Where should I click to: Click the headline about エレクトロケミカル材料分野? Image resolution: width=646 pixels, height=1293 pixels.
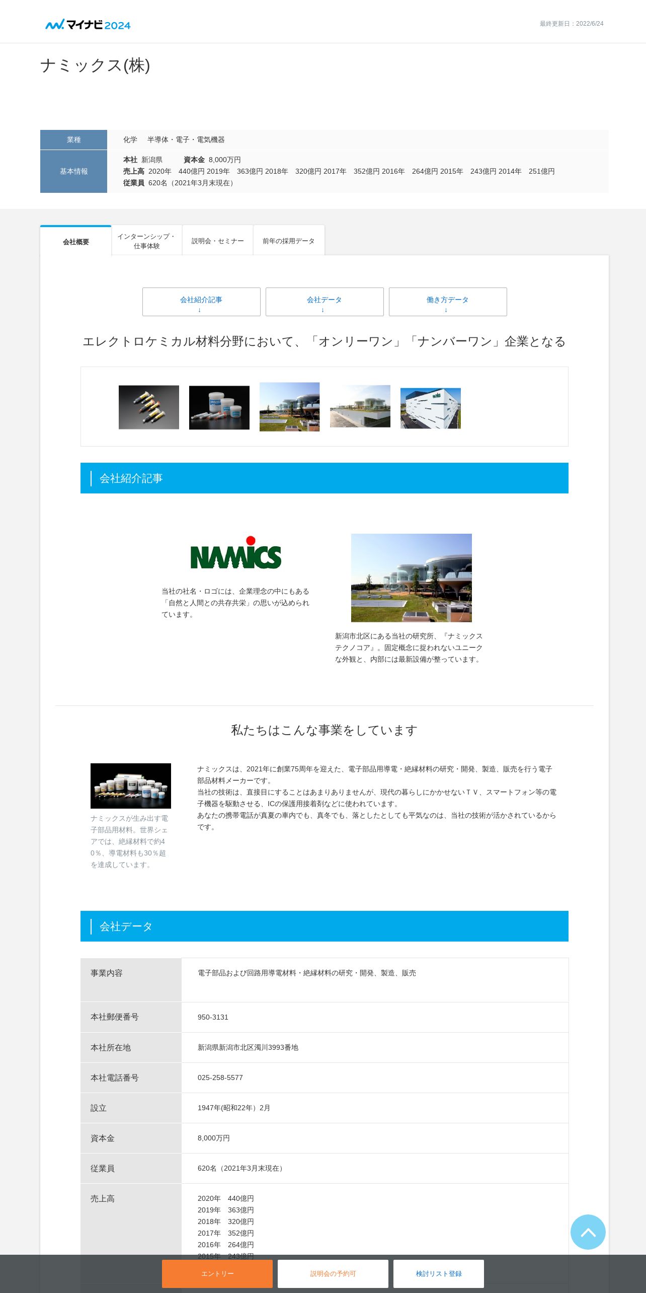point(325,341)
